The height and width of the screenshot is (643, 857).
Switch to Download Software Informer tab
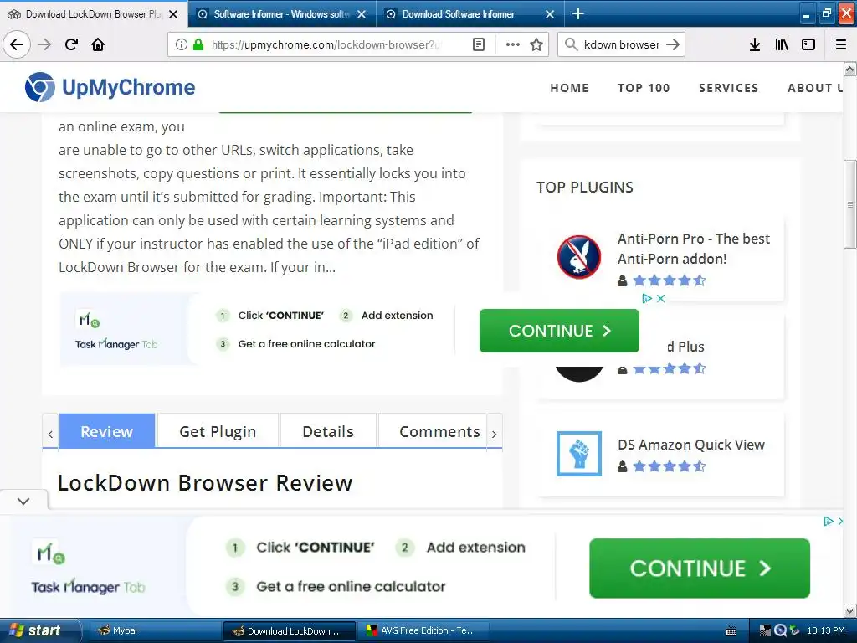point(470,13)
